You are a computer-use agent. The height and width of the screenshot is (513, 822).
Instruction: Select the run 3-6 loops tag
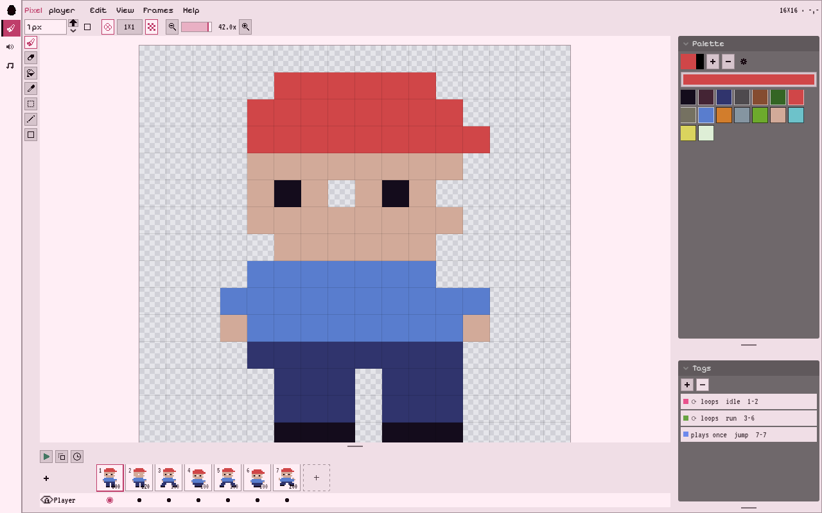[x=749, y=418]
